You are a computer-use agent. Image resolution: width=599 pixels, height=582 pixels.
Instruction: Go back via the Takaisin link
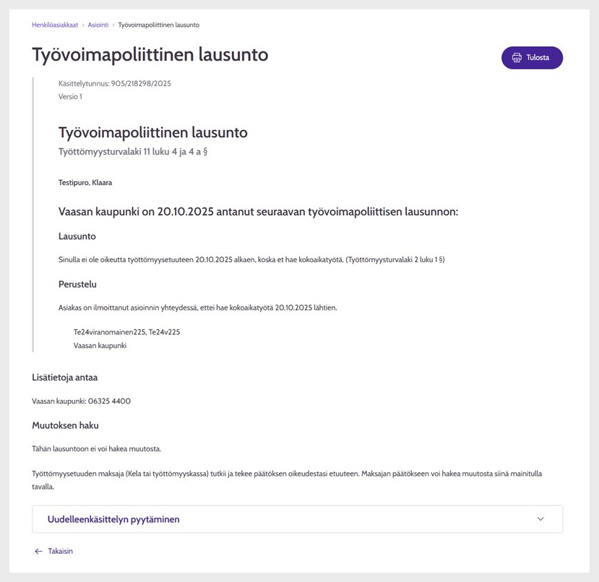(60, 551)
